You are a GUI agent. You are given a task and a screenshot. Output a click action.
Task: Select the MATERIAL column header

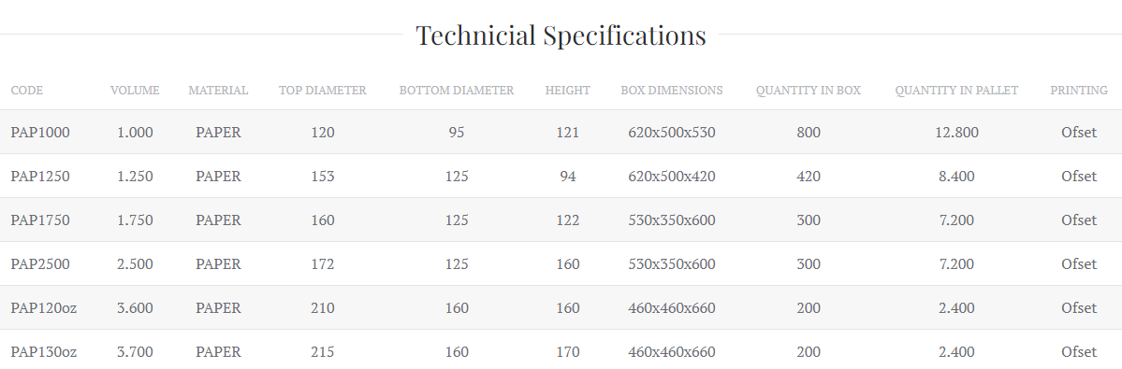click(218, 91)
